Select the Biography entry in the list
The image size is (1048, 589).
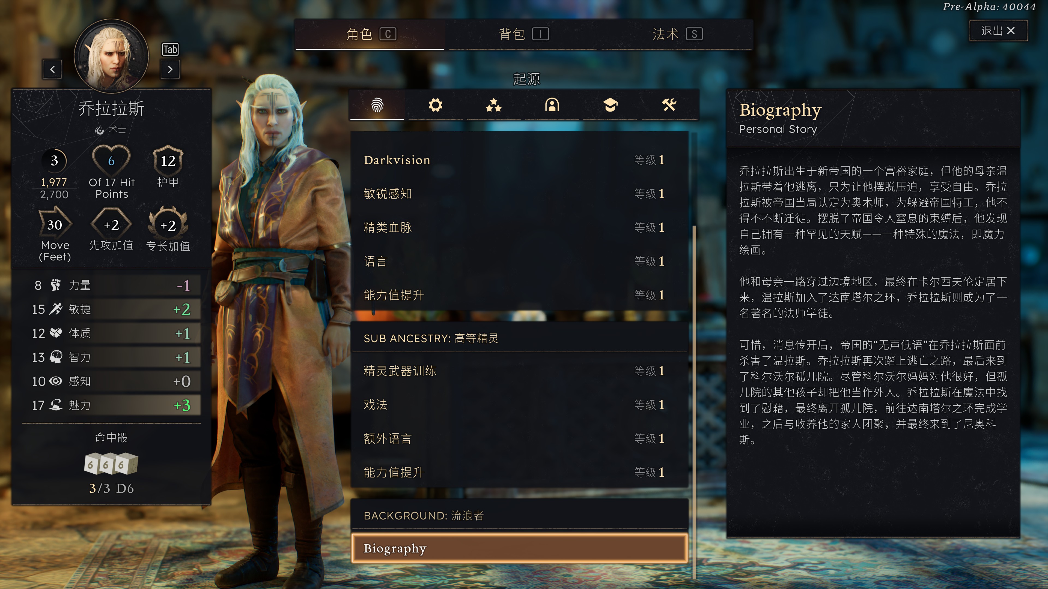click(x=520, y=548)
